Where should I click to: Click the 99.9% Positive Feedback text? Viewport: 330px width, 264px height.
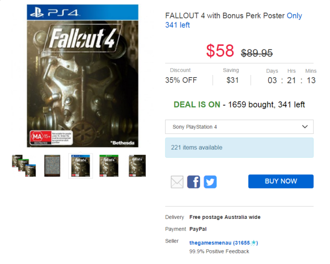tap(219, 252)
